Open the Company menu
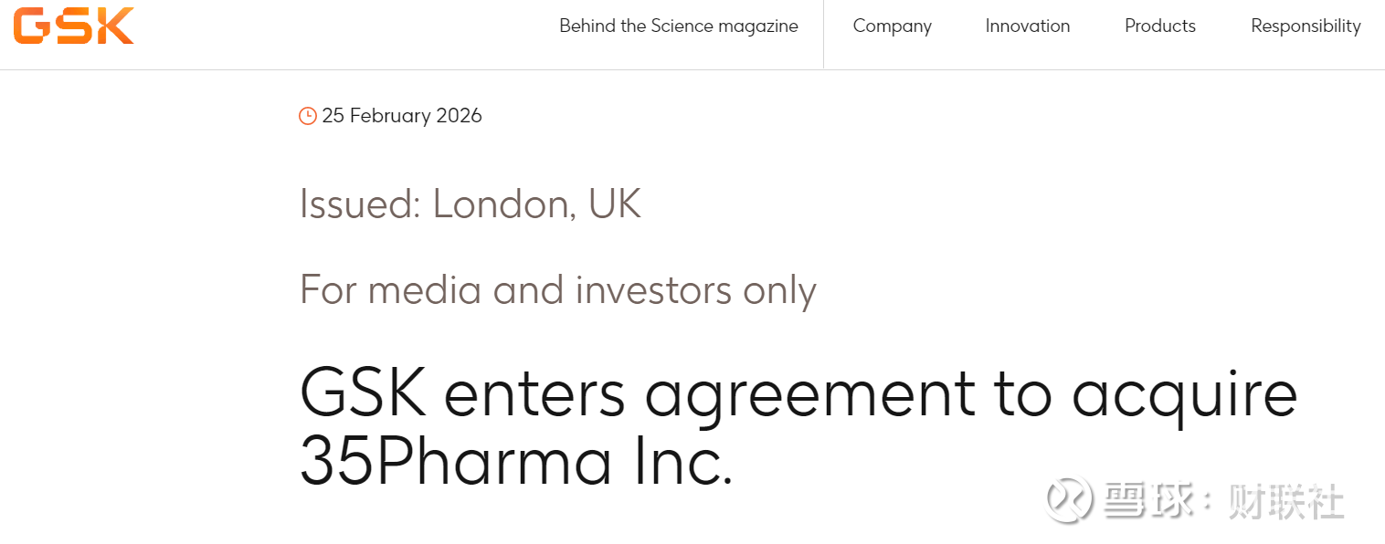Viewport: 1385px width, 544px height. point(892,26)
